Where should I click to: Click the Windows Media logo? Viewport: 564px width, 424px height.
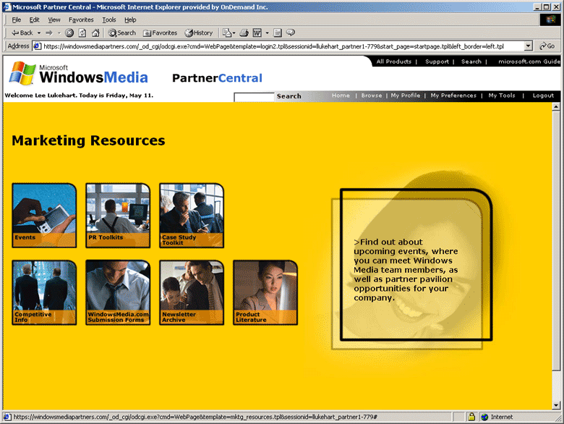(78, 73)
